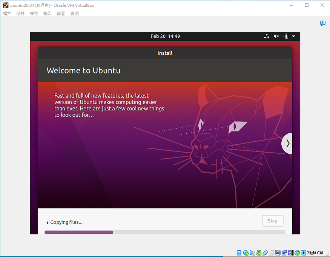Click the shared folders status icon
The width and height of the screenshot is (330, 257).
click(272, 252)
